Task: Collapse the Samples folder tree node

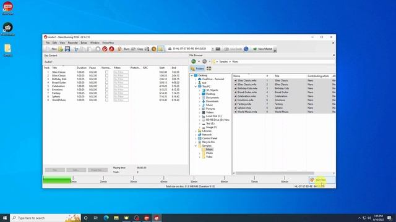Action: [x=196, y=146]
